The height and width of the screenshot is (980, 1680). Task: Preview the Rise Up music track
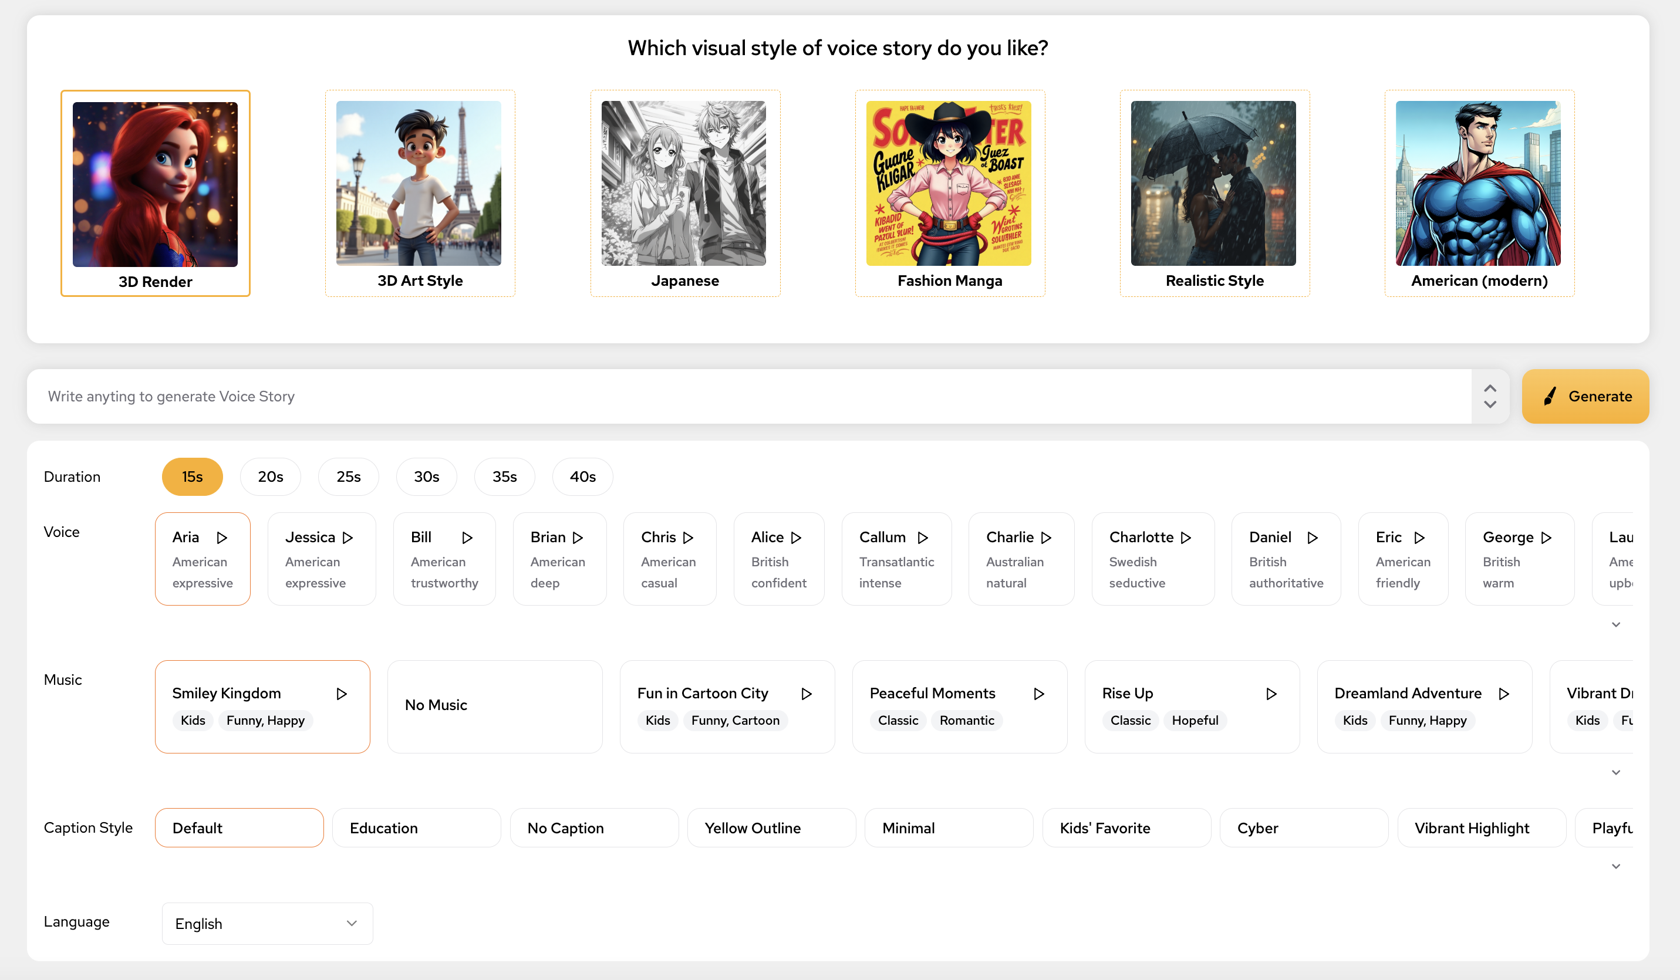tap(1271, 693)
